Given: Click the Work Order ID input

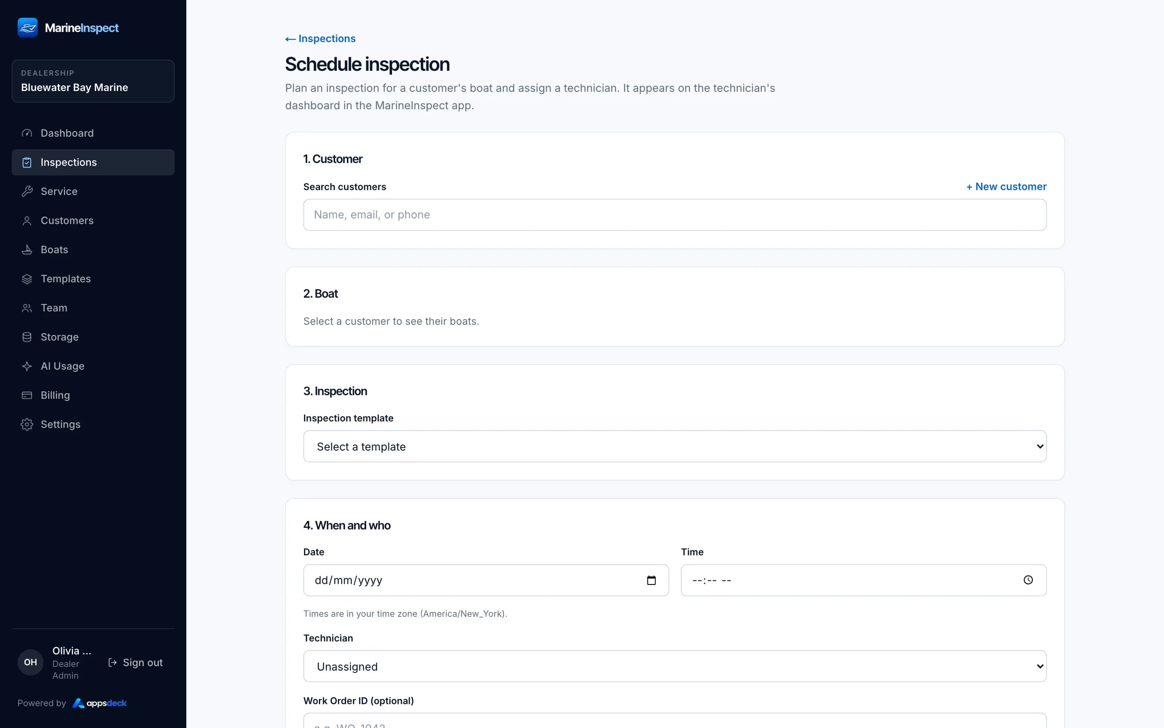Looking at the screenshot, I should 674,720.
